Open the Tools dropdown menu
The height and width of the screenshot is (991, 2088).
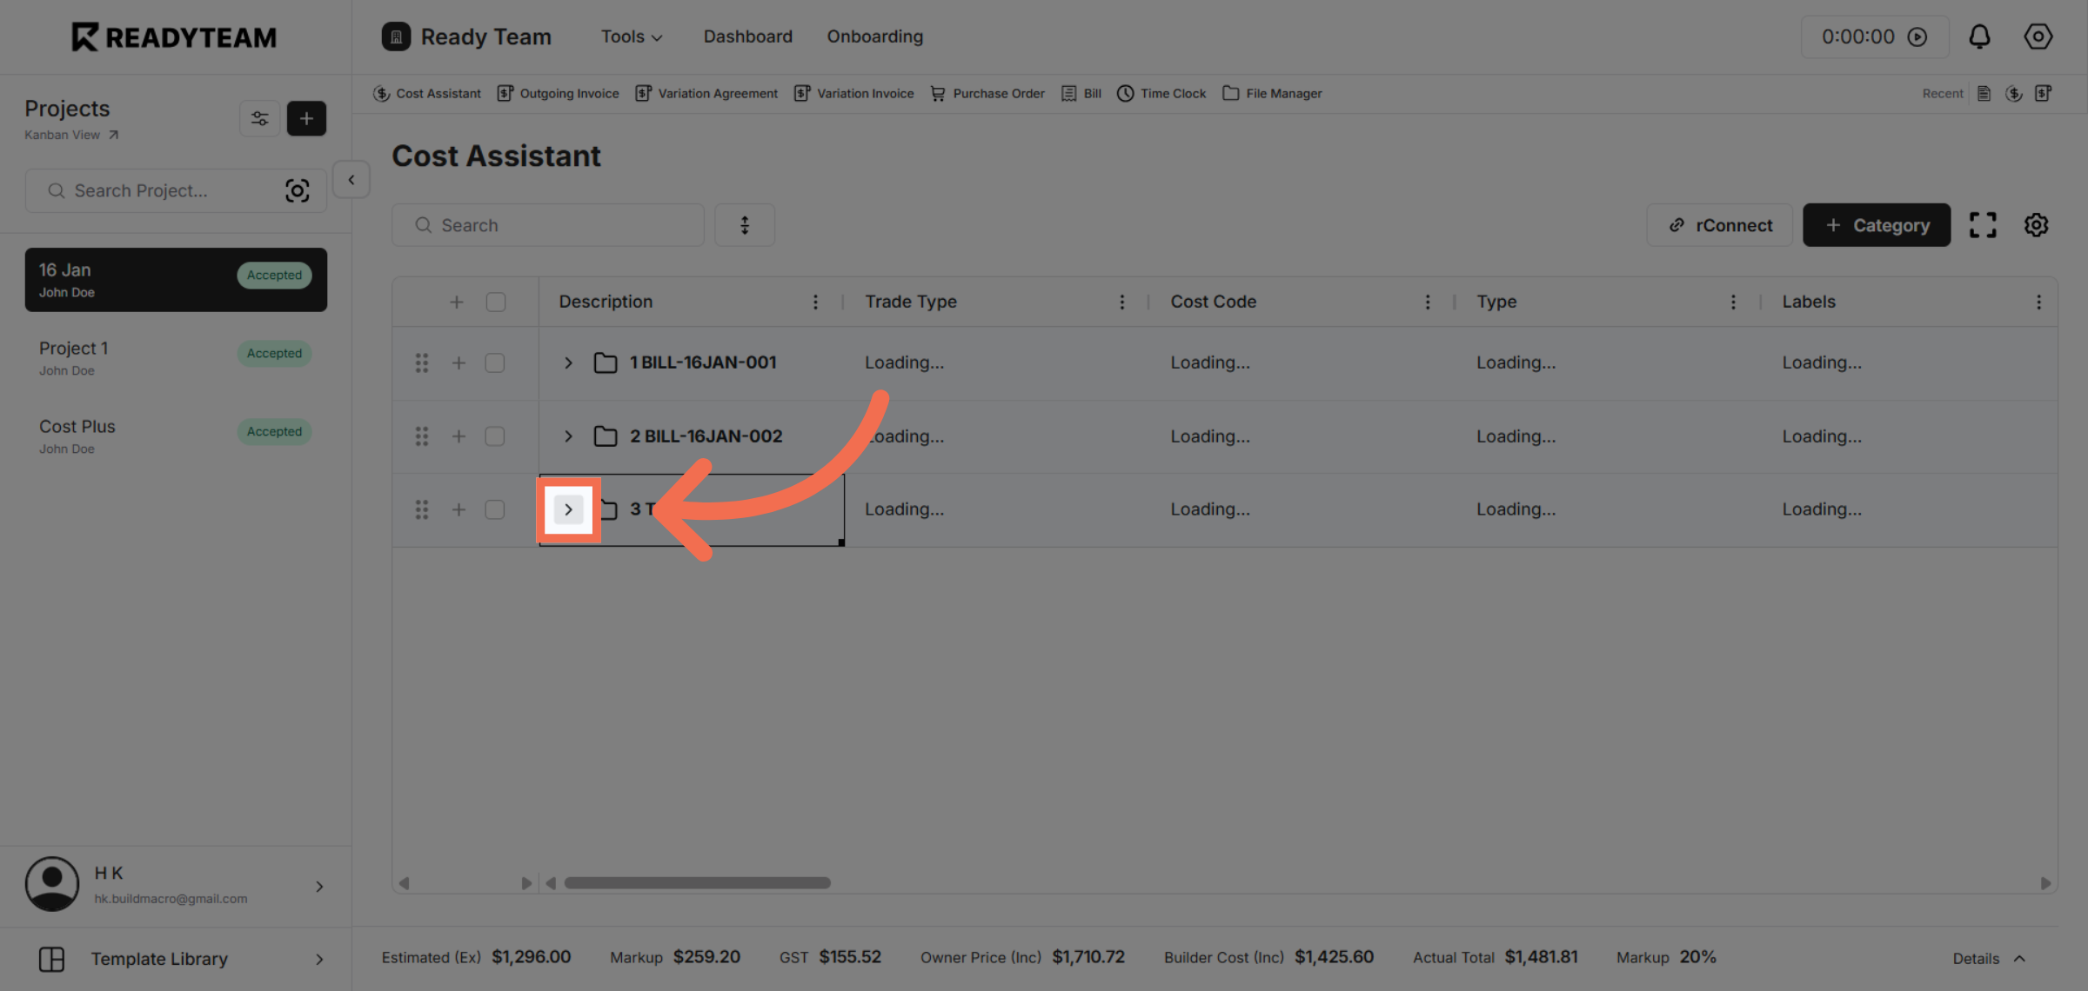click(632, 37)
